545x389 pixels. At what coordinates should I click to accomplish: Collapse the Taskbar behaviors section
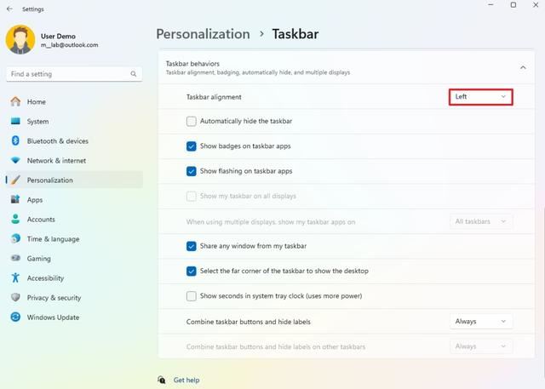(x=522, y=67)
